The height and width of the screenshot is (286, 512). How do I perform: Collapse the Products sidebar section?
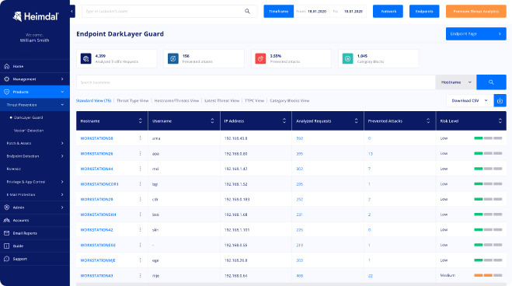point(35,92)
